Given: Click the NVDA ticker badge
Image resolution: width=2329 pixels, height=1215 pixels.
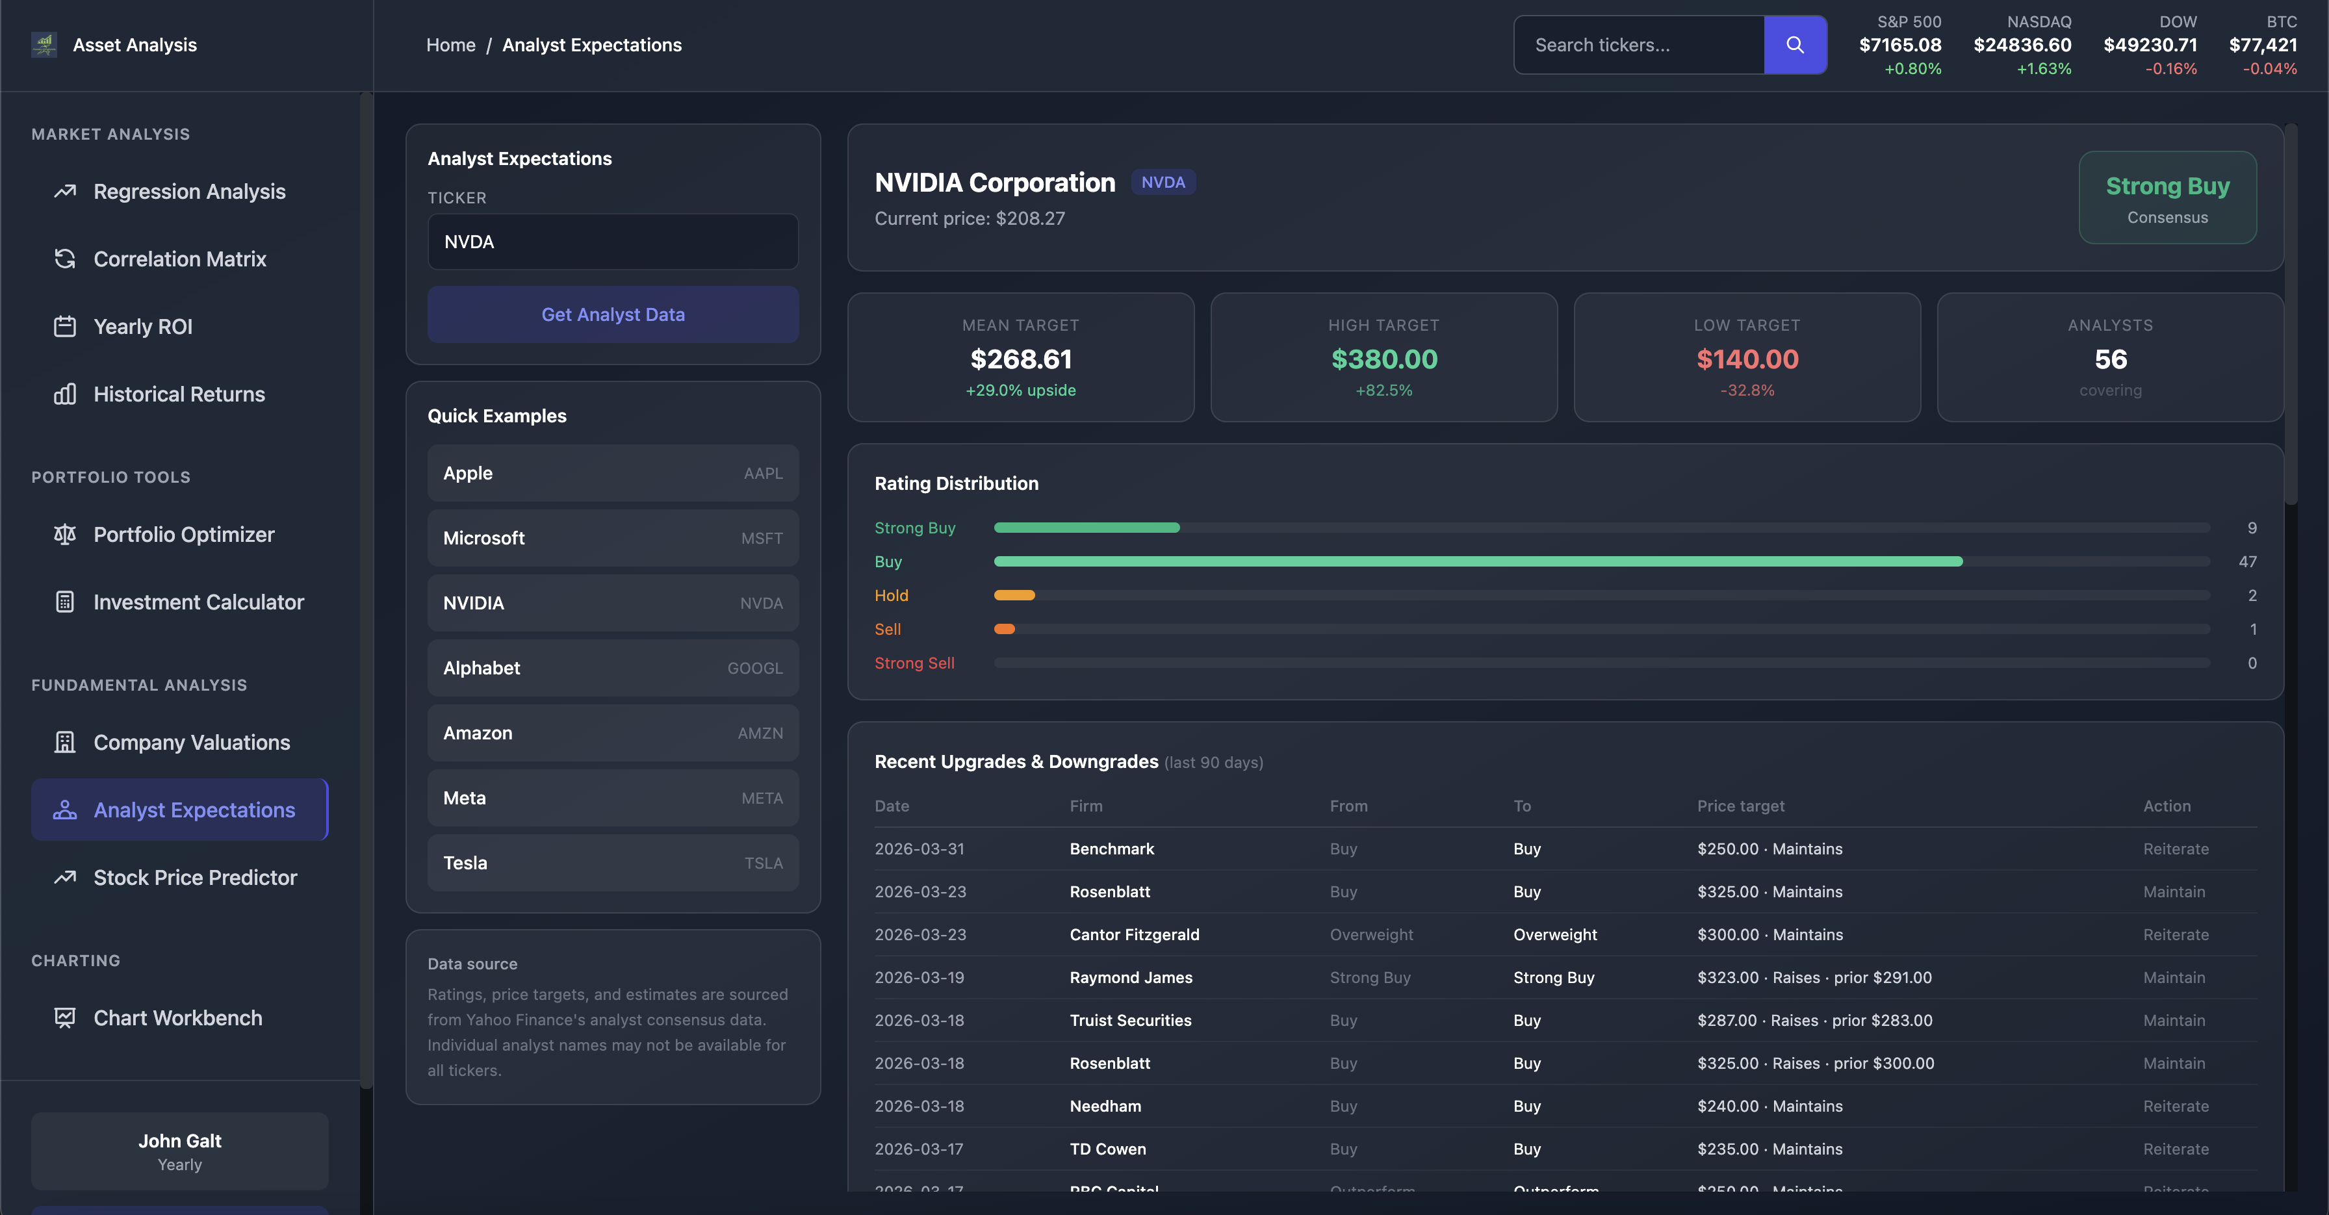Looking at the screenshot, I should (1163, 182).
